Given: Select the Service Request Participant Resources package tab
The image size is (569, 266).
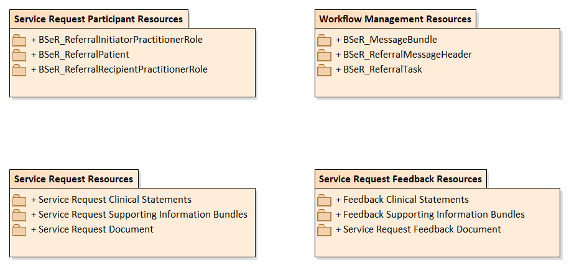Looking at the screenshot, I should tap(99, 19).
